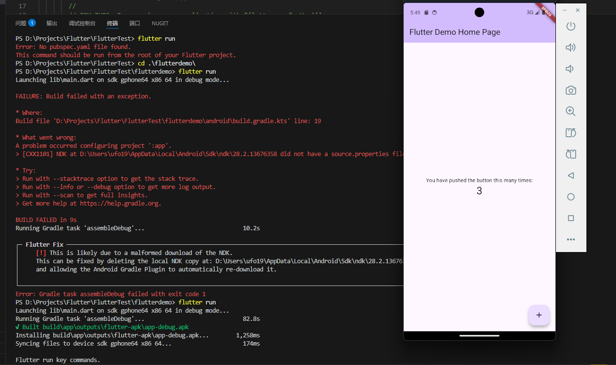Tap the 'Flutter Demo Home Page' app bar title
This screenshot has height=365, width=616.
point(455,32)
